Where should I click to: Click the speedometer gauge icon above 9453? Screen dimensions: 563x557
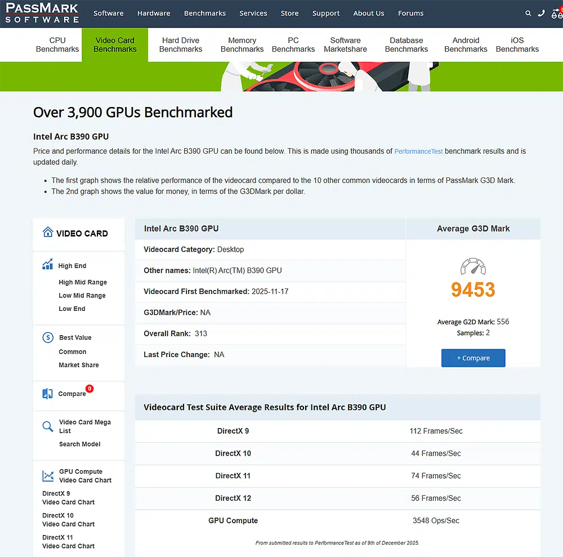point(473,267)
